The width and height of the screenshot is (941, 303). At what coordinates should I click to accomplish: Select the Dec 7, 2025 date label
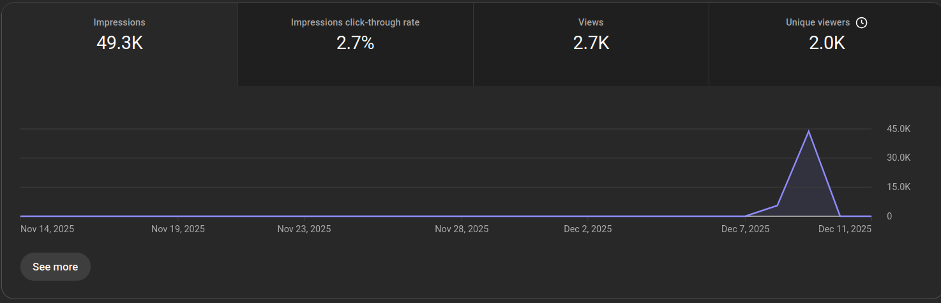click(745, 229)
